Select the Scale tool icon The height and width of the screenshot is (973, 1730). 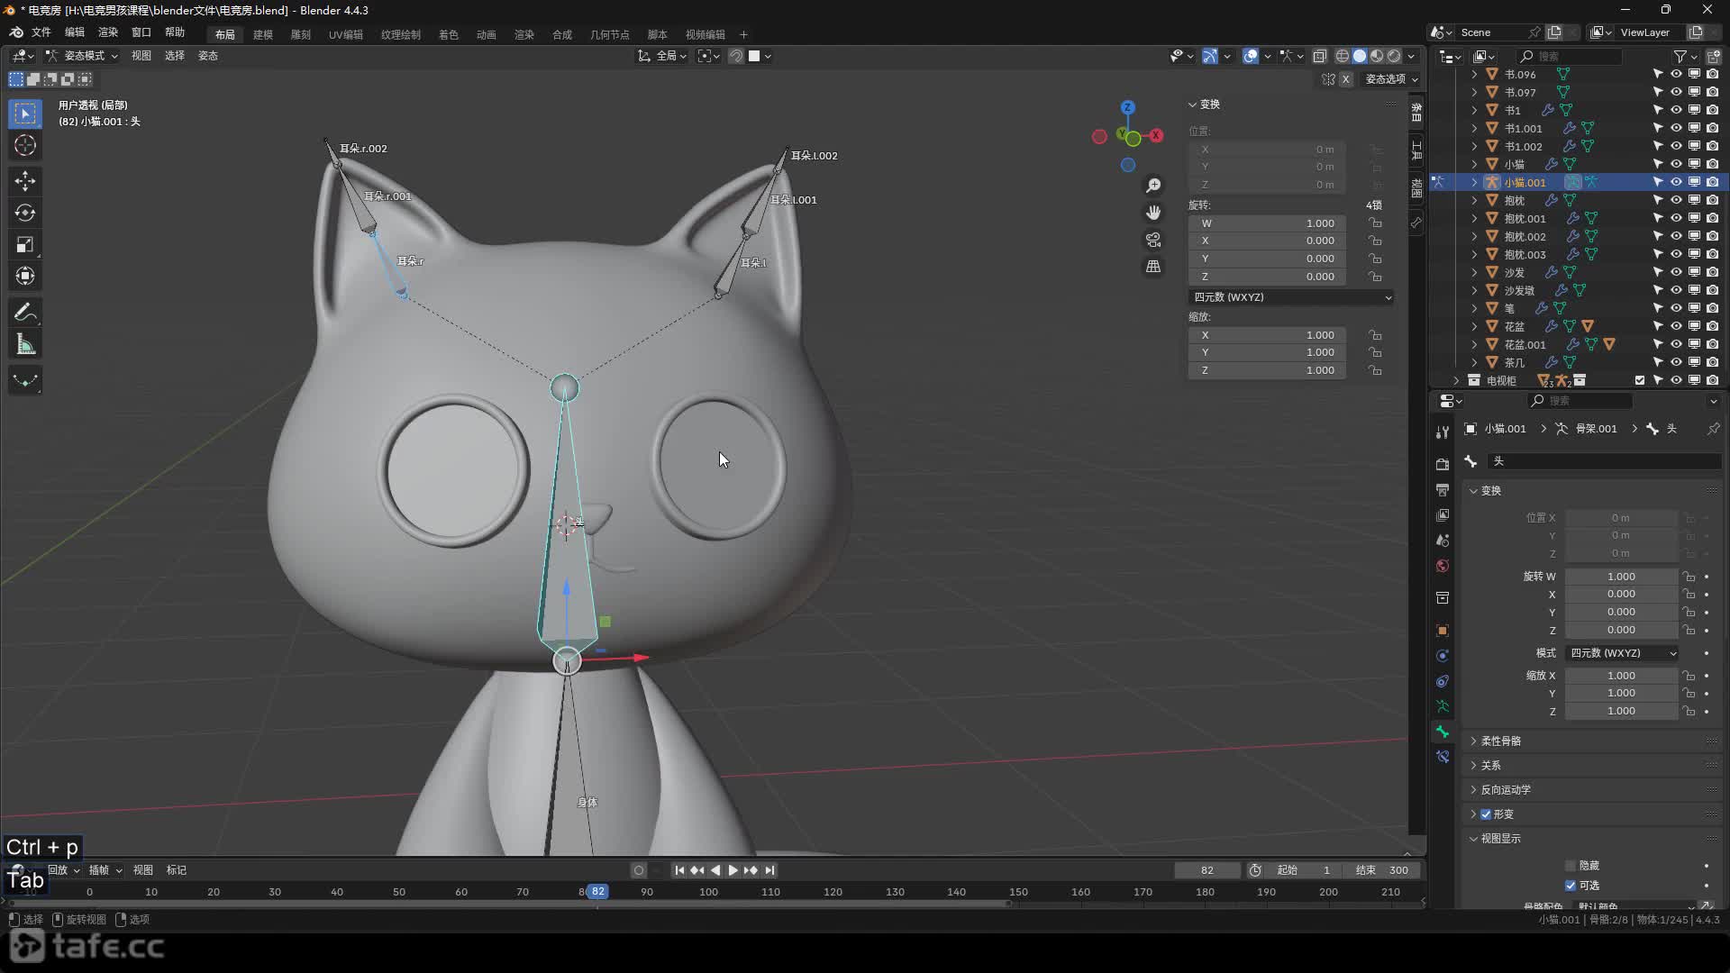(25, 244)
